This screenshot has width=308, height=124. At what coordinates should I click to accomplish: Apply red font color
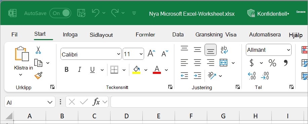coord(157,70)
